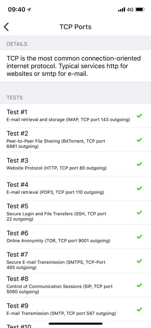Tap the battery icon in status bar

click(140, 10)
